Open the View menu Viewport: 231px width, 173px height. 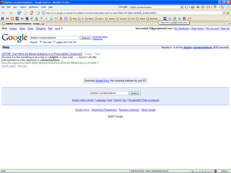pos(15,7)
